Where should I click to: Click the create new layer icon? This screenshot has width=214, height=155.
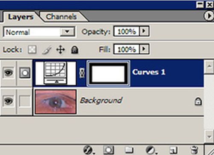[173, 150]
